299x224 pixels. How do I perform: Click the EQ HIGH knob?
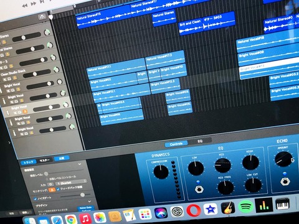250,162
